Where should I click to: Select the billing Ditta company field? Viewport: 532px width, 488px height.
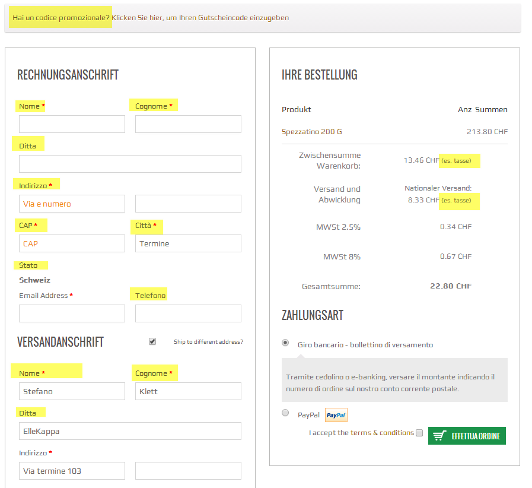[x=130, y=164]
